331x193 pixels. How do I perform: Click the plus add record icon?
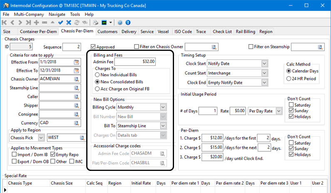pyautogui.click(x=36, y=23)
